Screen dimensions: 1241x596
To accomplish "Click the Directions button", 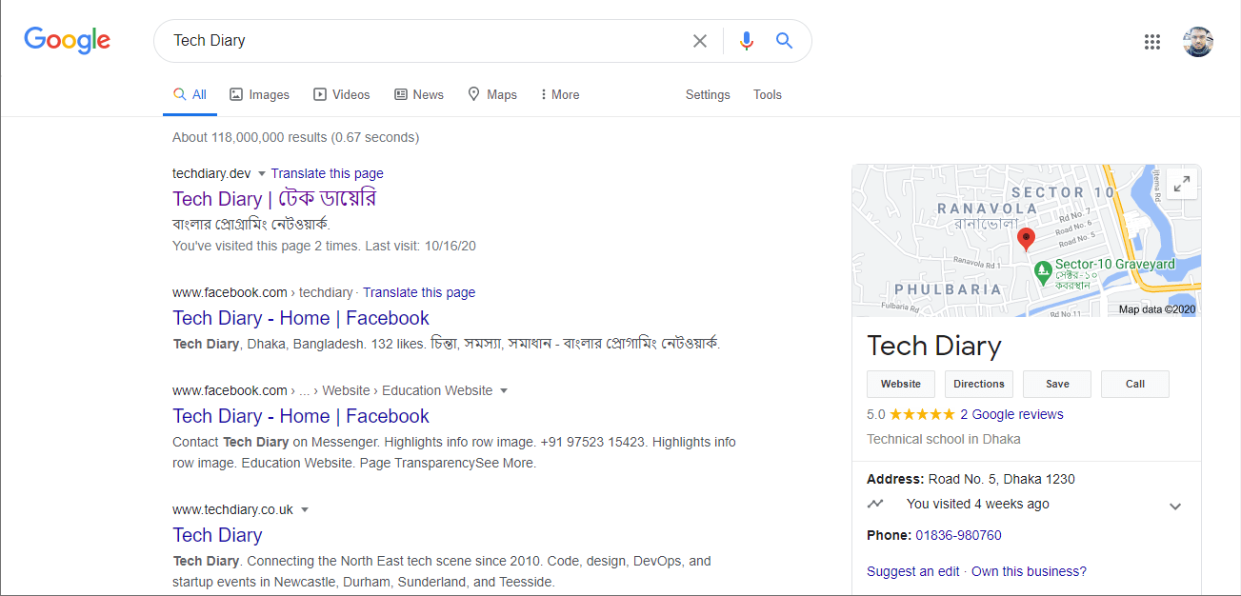I will click(x=979, y=384).
